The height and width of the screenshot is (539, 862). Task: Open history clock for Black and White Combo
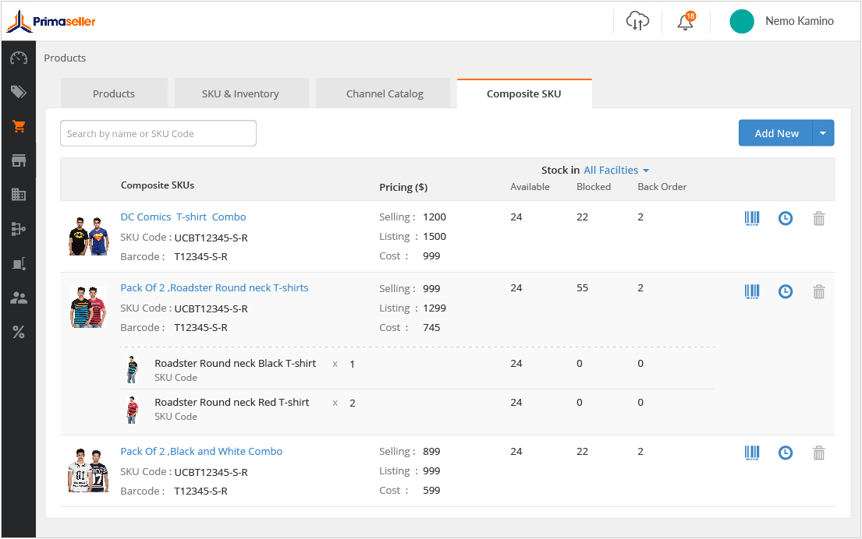[786, 453]
